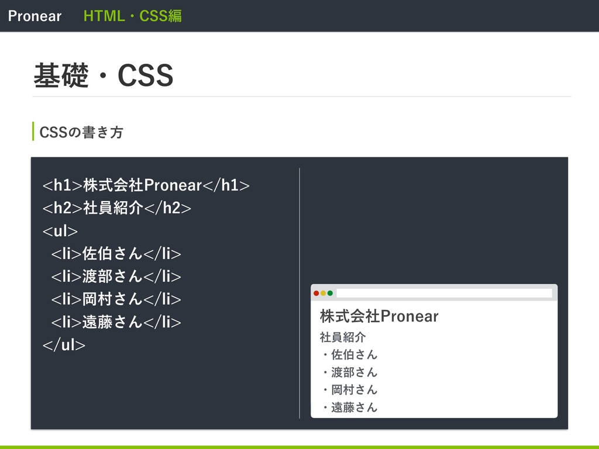Click the opening <ul> tag in the code

coord(60,231)
